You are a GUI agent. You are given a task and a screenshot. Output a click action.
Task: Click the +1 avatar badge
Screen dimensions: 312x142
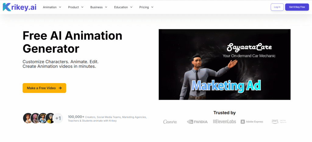click(58, 118)
